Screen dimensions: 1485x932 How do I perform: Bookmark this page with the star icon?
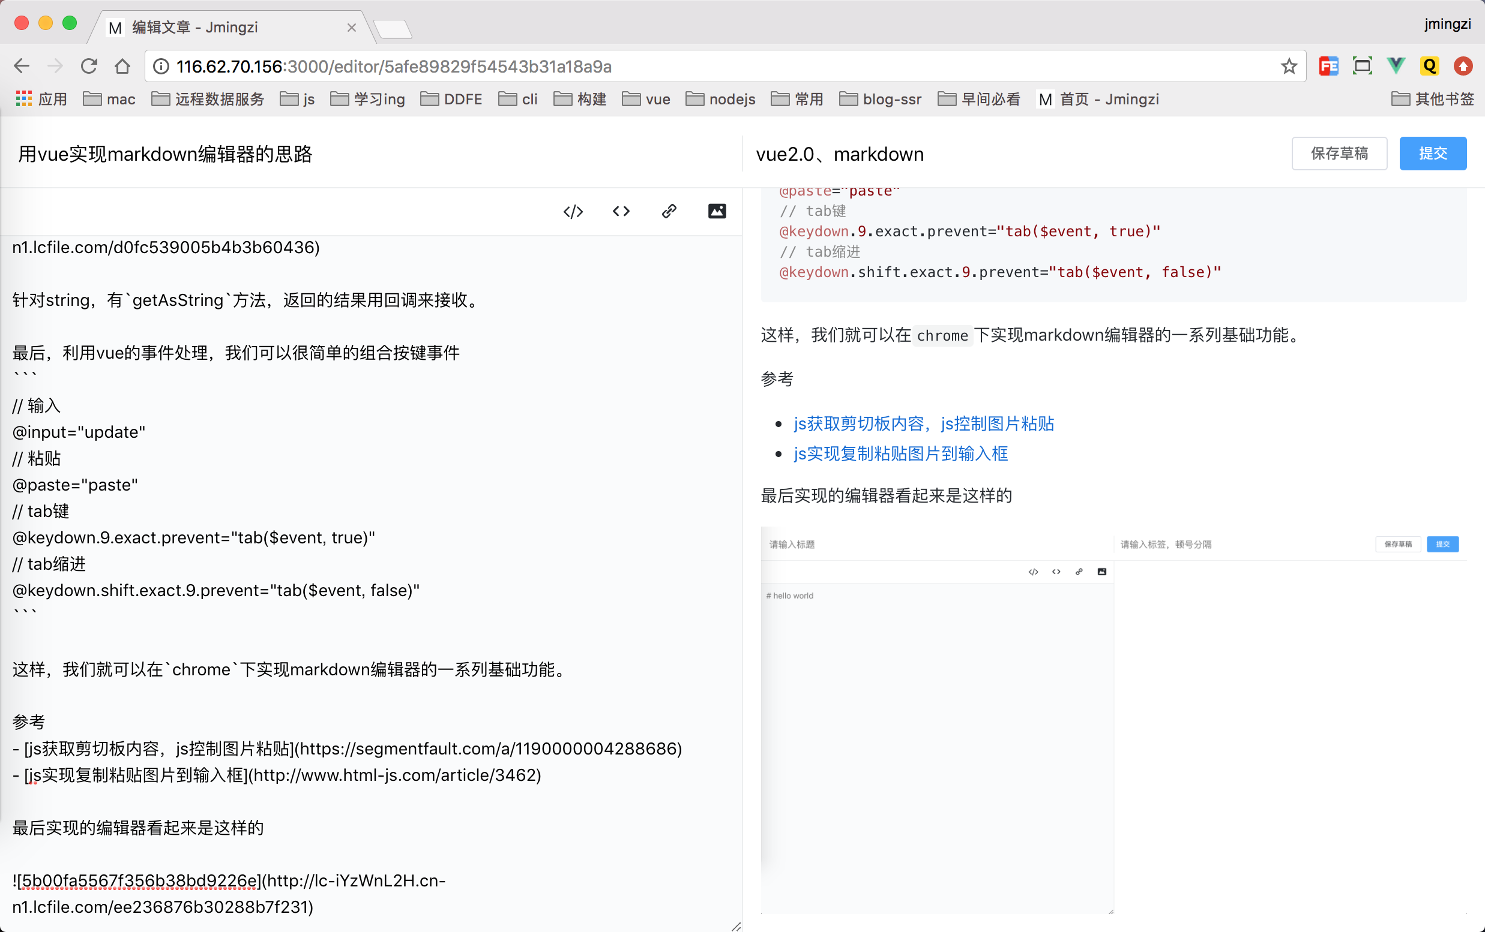pos(1288,66)
